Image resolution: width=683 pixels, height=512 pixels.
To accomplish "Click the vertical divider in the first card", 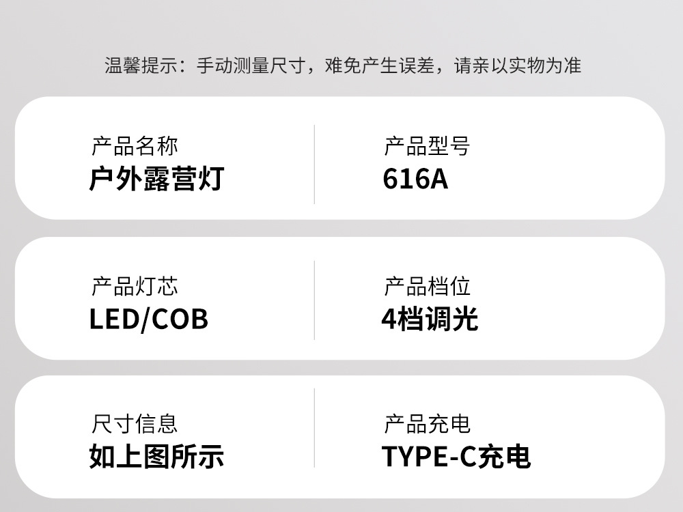I will tap(314, 164).
